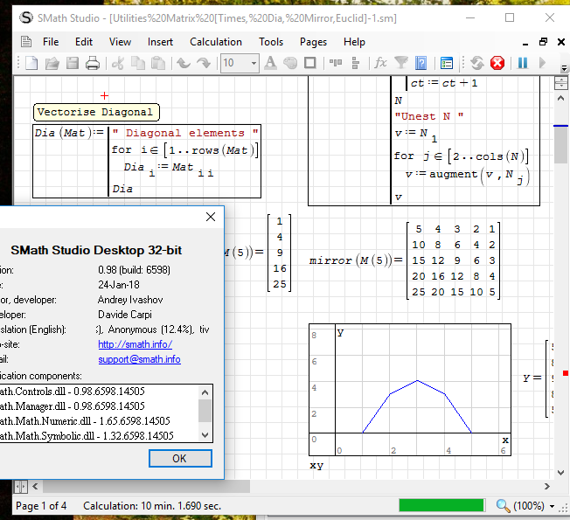Click the green calculation progress bar

click(441, 505)
